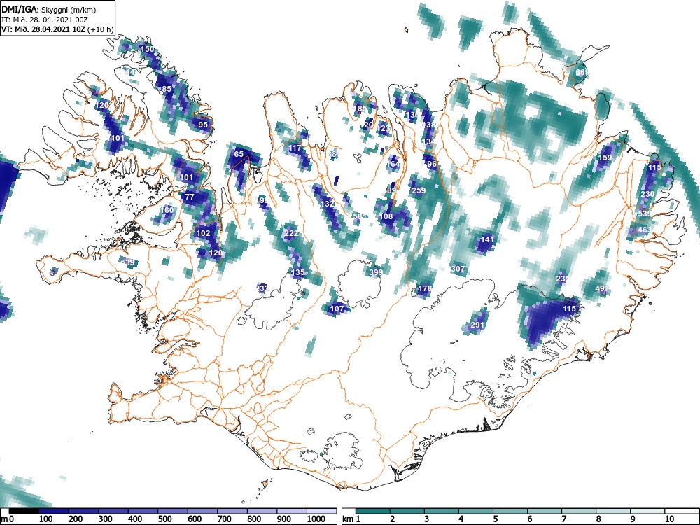Click the 'VT: Mið. 28.04.2021 10Z (+10 h)' line
This screenshot has width=700, height=525.
pyautogui.click(x=57, y=30)
